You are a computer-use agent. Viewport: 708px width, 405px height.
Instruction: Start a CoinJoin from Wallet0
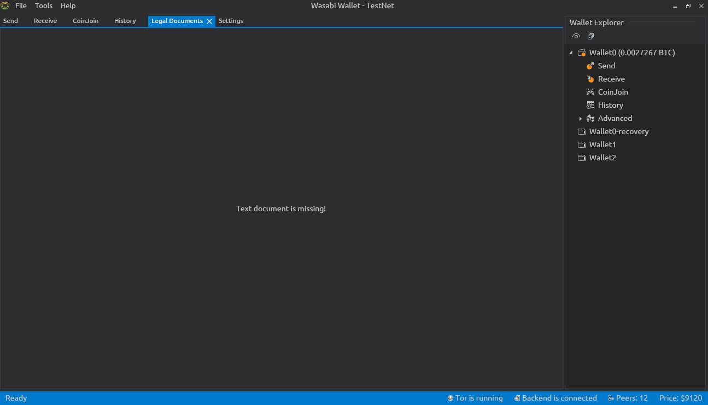[x=612, y=91]
